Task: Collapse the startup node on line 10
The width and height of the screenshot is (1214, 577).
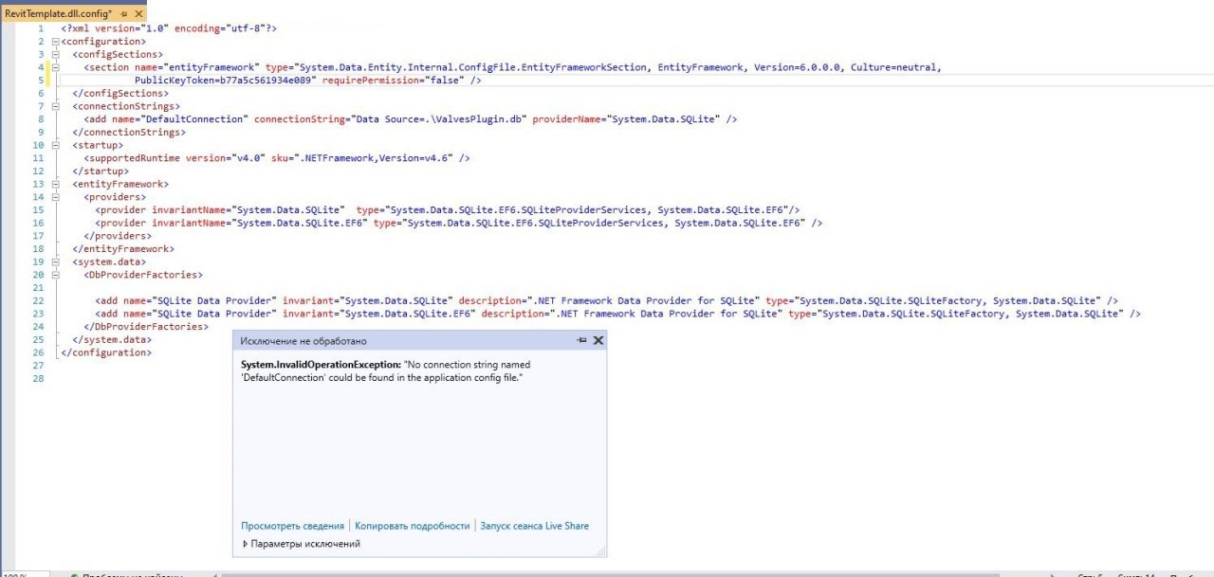Action: tap(55, 145)
